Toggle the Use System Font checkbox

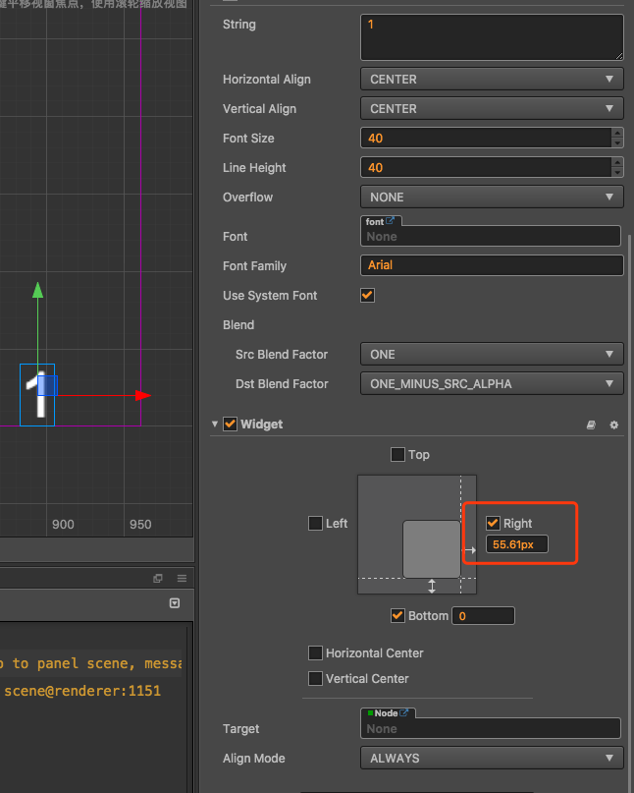coord(367,296)
